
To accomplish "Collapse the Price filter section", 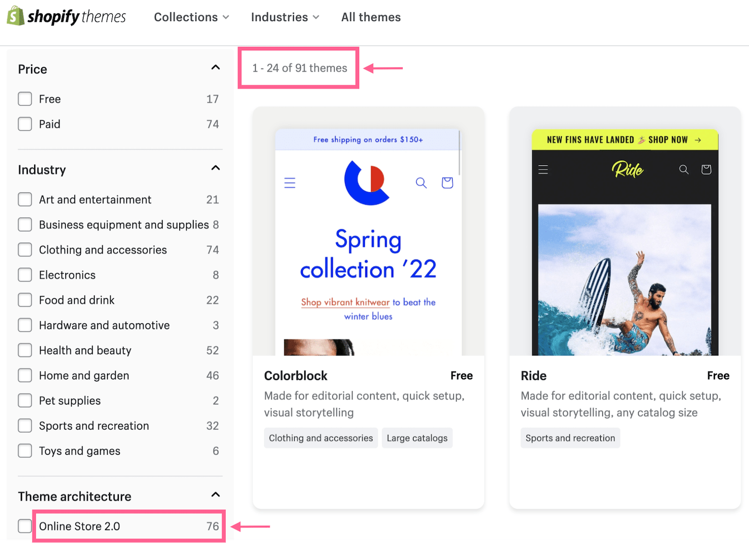I will (216, 67).
